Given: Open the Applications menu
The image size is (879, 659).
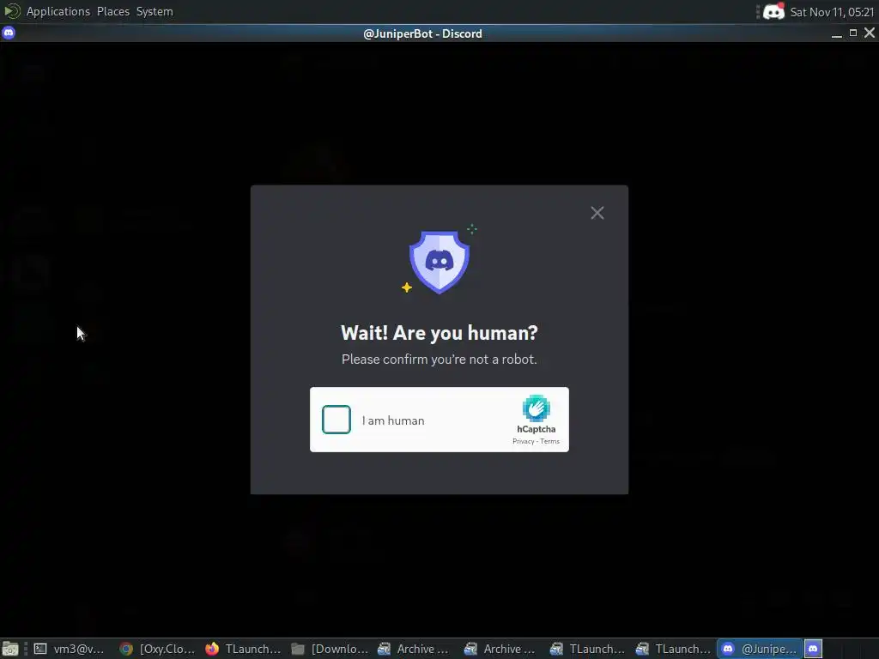Looking at the screenshot, I should (58, 11).
